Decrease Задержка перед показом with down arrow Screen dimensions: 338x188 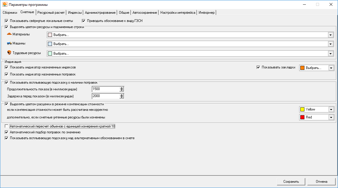pos(122,97)
